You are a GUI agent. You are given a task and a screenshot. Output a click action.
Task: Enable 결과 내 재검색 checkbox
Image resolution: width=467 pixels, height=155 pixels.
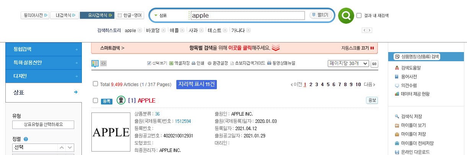359,16
